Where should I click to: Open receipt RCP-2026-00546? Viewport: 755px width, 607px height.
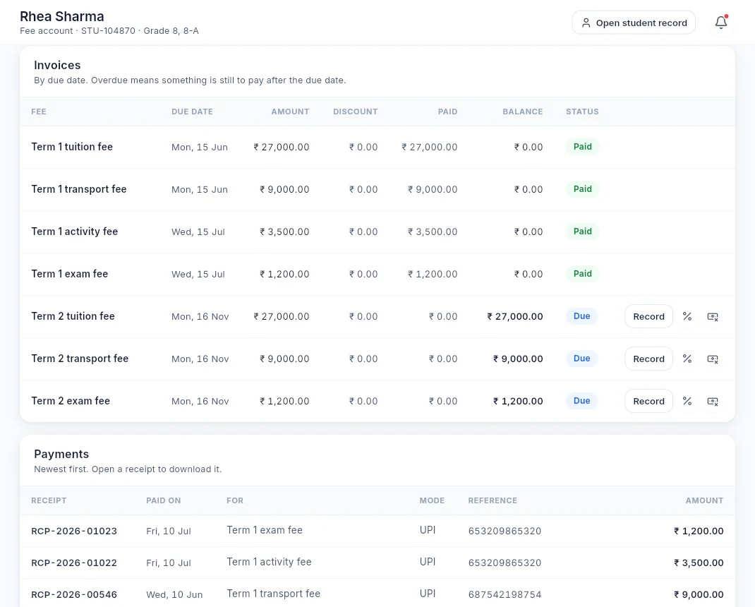pos(74,594)
